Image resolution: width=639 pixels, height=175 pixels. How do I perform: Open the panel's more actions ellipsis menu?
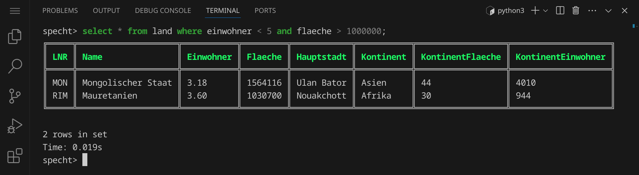coord(592,11)
